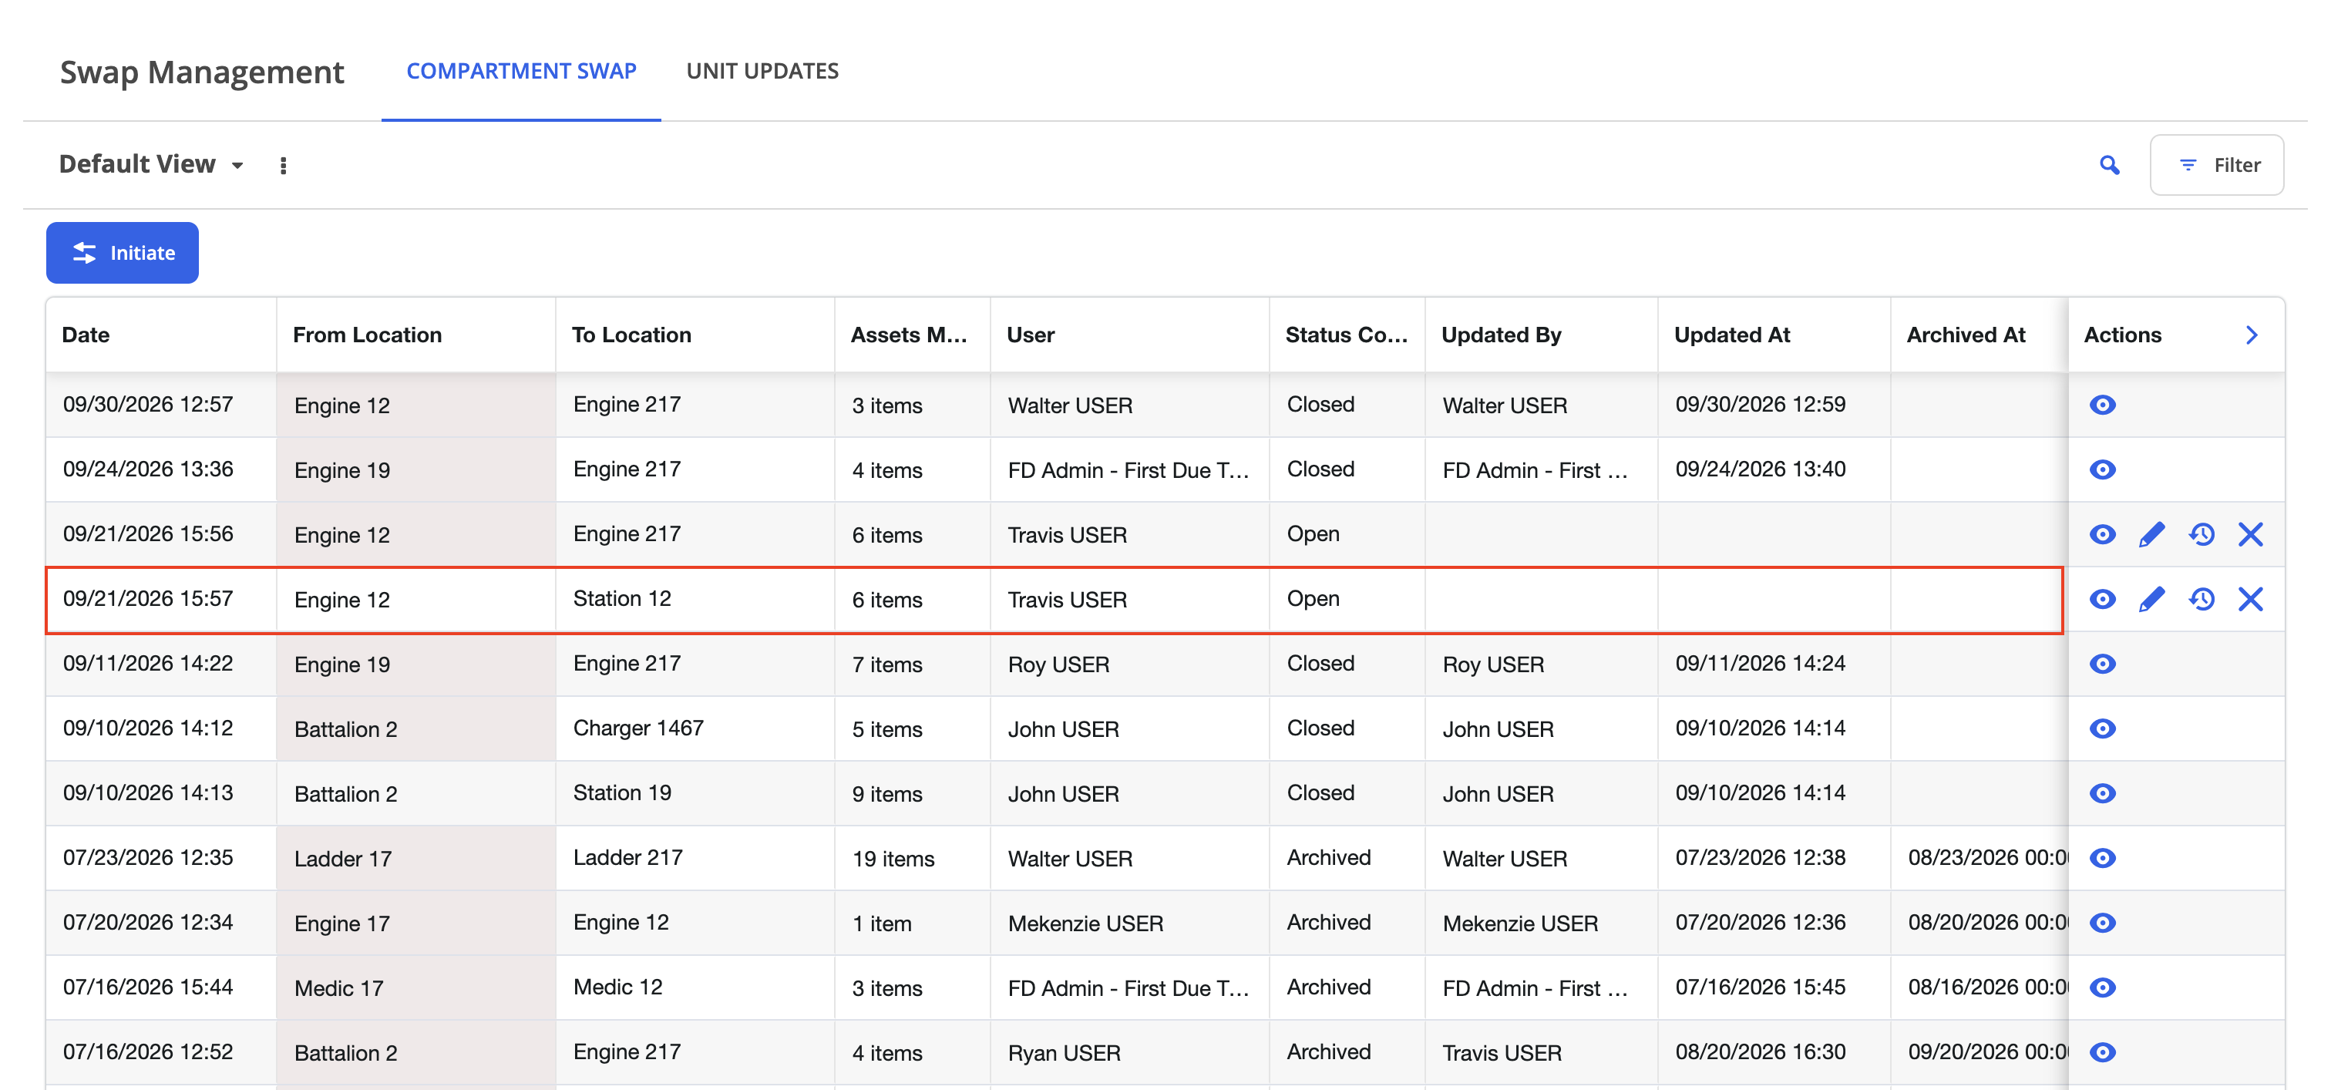Viewport: 2331px width, 1090px height.
Task: Open the three-dot view options menu
Action: click(283, 166)
